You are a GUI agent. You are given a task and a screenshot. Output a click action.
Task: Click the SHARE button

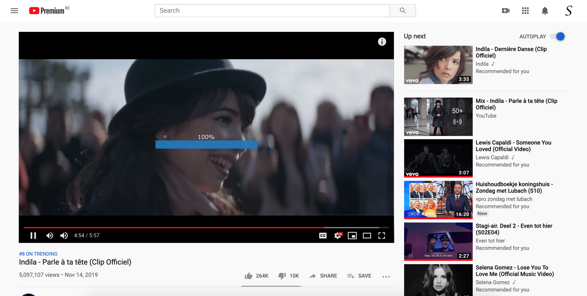[323, 276]
